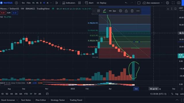Take a chart snapshot with camera icon
The image size is (184, 103).
tap(179, 3)
